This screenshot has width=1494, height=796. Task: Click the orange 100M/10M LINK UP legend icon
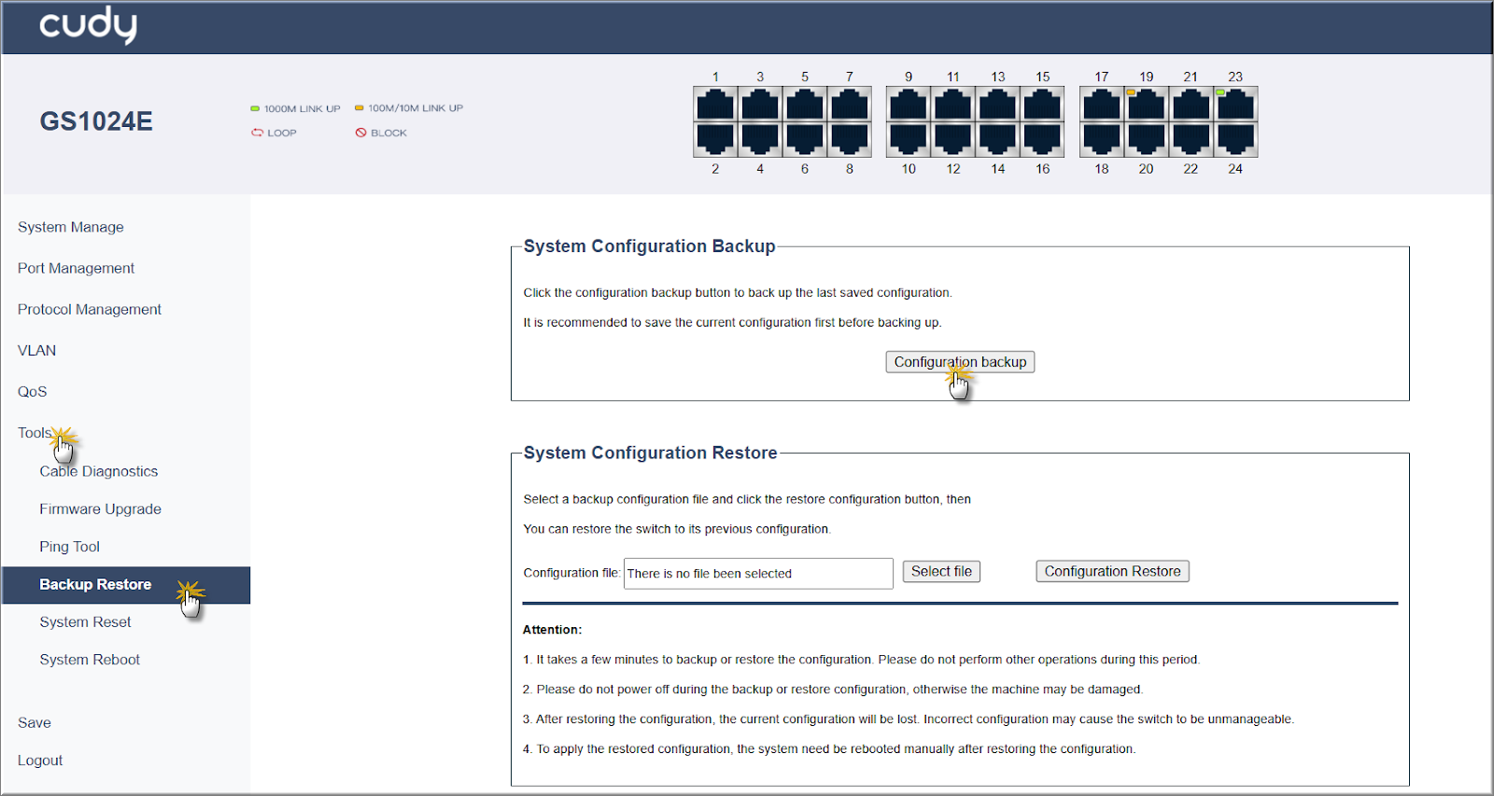click(359, 108)
